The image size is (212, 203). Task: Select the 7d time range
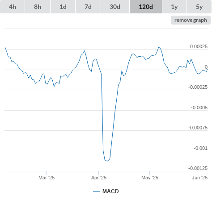(x=88, y=7)
